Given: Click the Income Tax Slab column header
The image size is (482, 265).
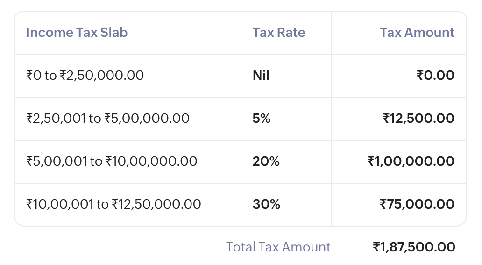Looking at the screenshot, I should [77, 33].
